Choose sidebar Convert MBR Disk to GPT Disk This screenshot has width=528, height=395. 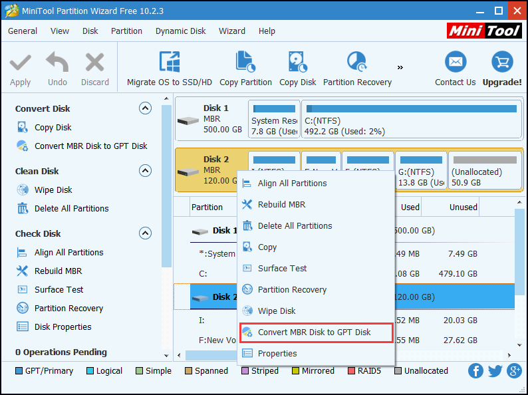pos(82,146)
